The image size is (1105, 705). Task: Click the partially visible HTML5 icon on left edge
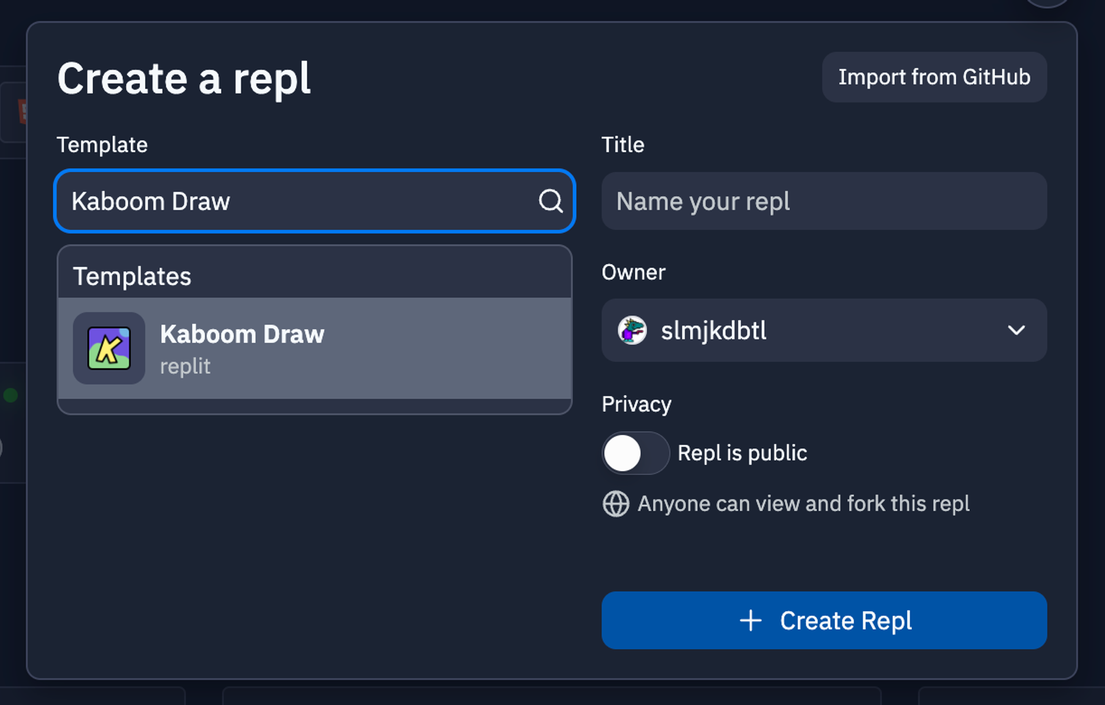(21, 110)
